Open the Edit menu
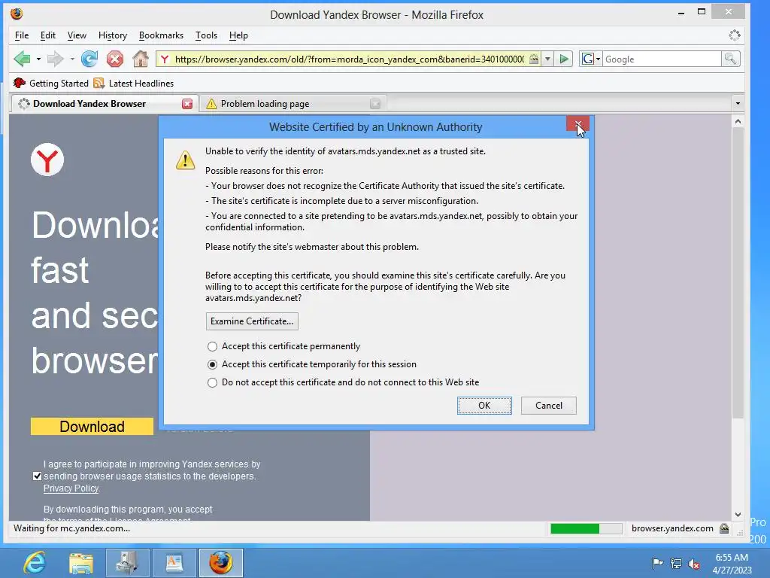The height and width of the screenshot is (578, 770). tap(47, 35)
